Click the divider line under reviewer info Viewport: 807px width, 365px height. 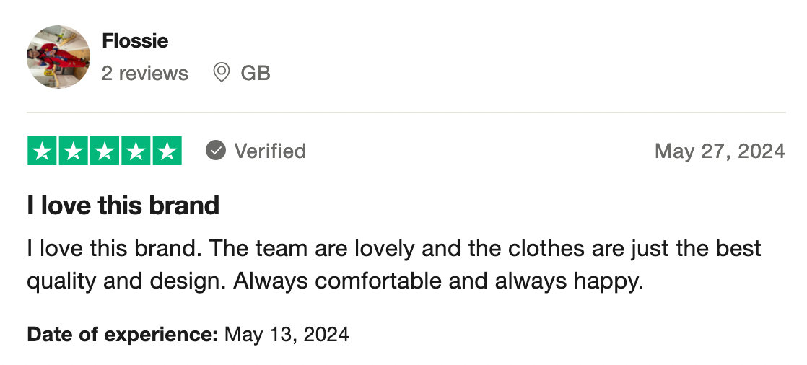coord(406,113)
